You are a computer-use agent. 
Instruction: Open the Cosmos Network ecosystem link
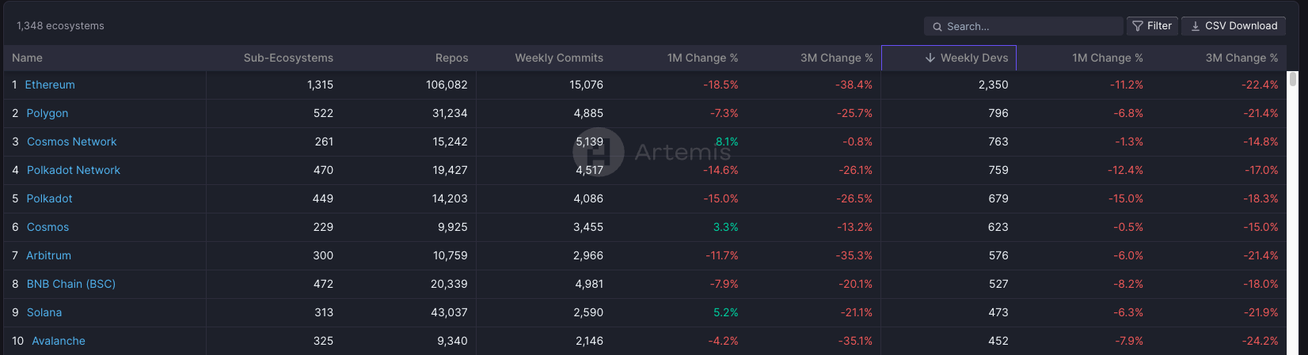point(72,142)
